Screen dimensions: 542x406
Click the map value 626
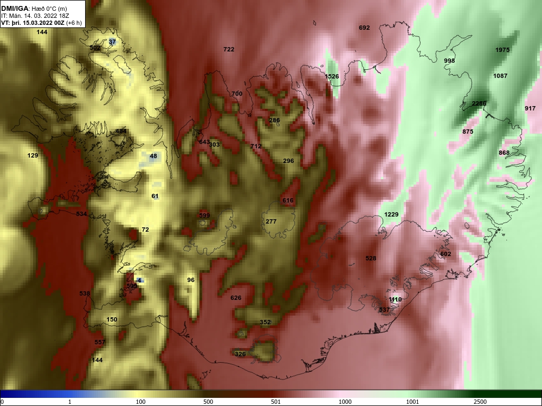[236, 298]
